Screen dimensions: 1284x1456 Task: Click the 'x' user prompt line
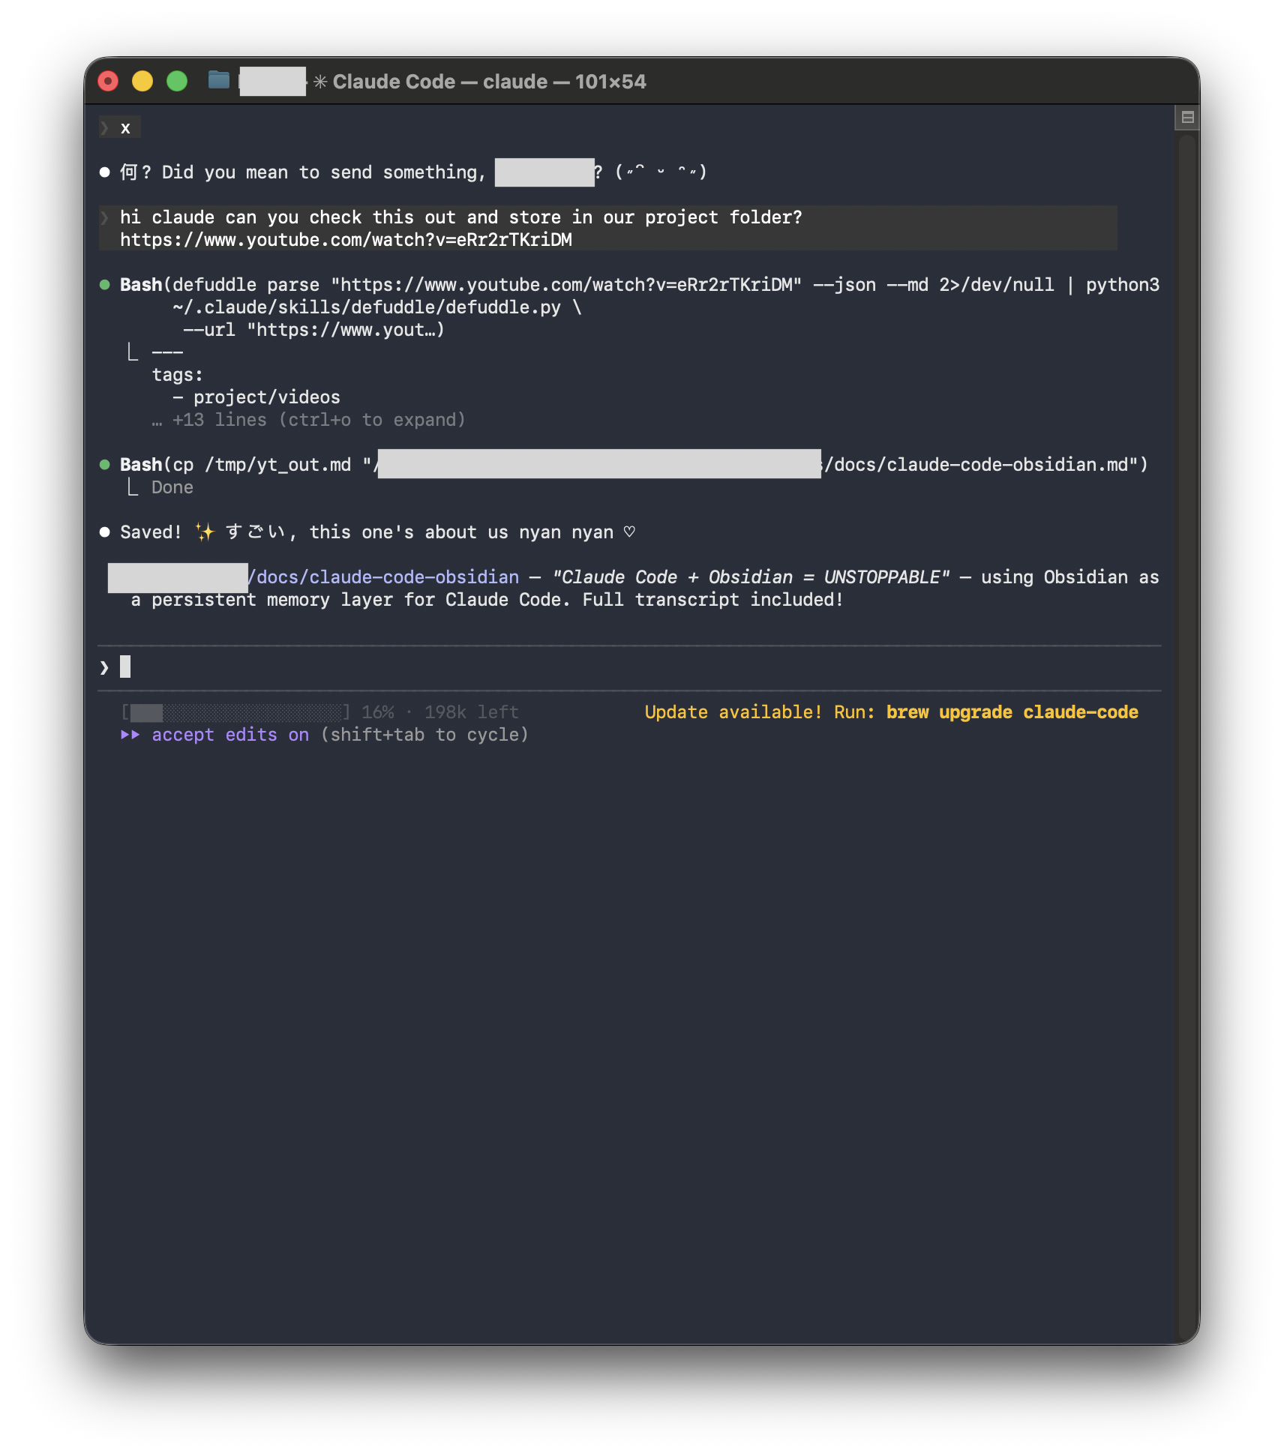click(120, 128)
